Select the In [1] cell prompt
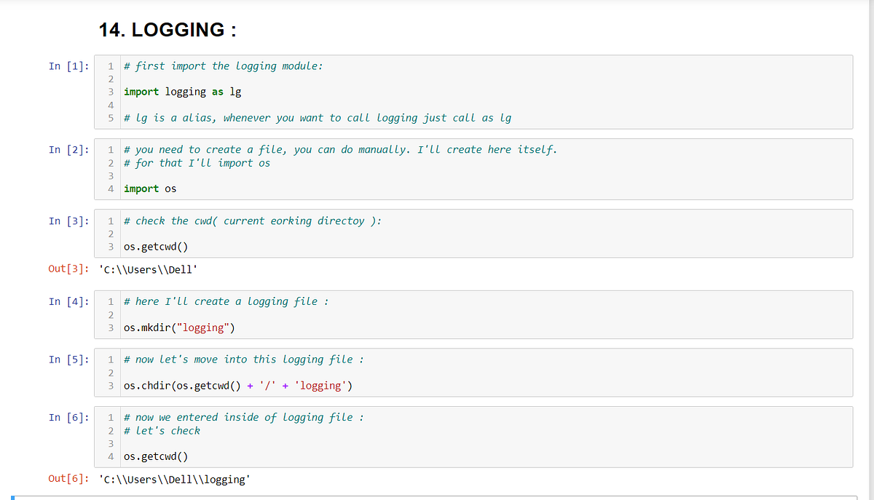 [69, 66]
